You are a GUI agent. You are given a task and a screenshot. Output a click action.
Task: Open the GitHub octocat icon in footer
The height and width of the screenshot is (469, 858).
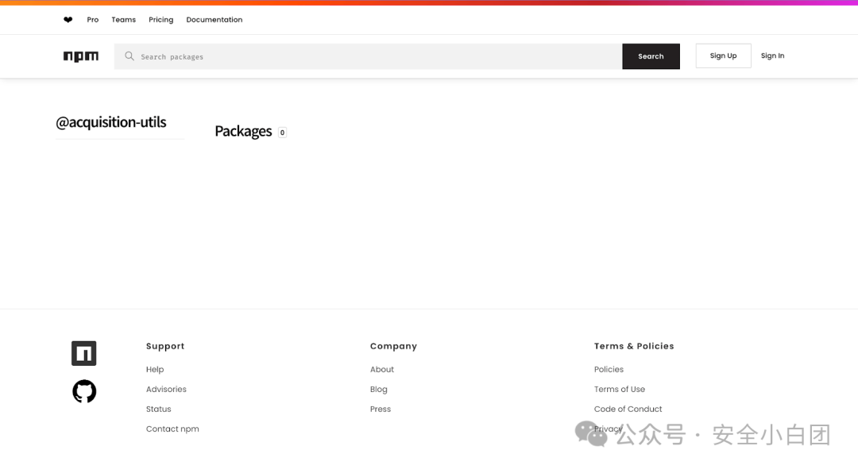(x=84, y=391)
